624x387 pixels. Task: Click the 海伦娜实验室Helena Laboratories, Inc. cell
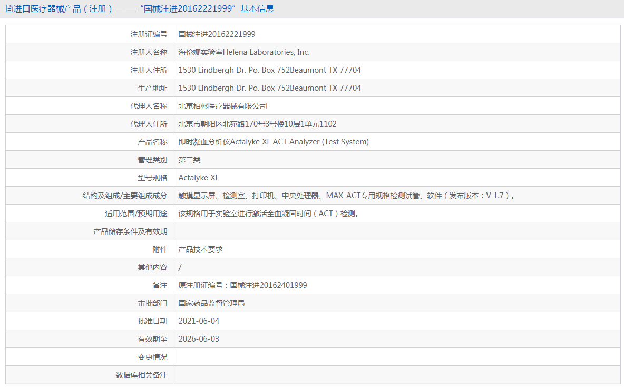(x=244, y=53)
